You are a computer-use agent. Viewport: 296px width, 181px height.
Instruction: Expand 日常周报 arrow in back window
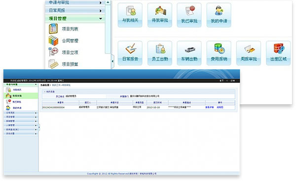(x=101, y=11)
